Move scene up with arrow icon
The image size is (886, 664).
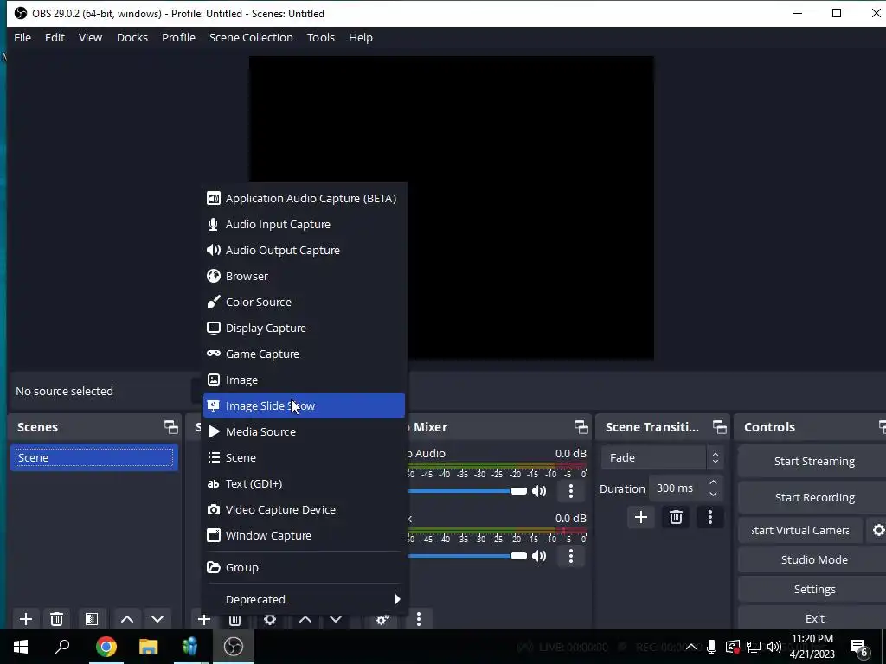pyautogui.click(x=127, y=619)
